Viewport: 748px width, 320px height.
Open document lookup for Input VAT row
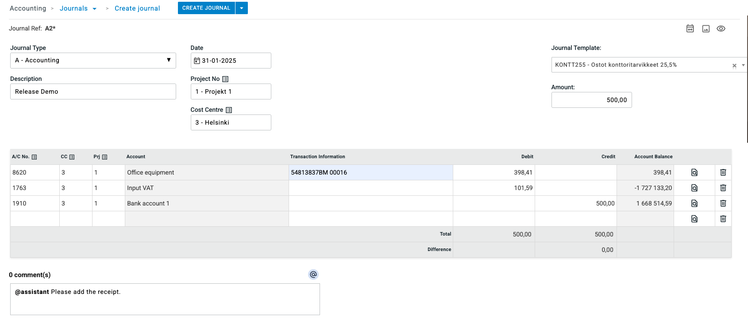[694, 188]
